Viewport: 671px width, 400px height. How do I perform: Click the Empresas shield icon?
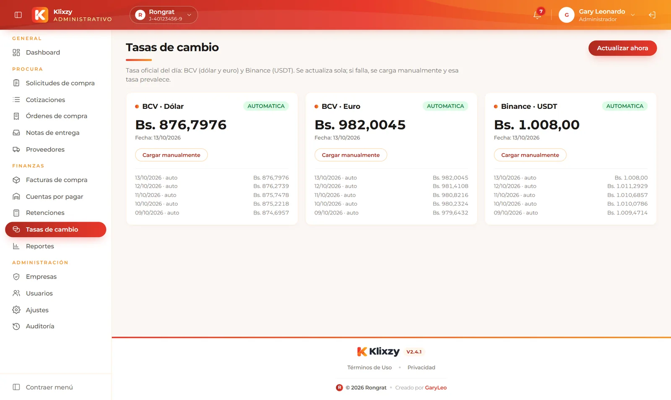click(x=16, y=276)
